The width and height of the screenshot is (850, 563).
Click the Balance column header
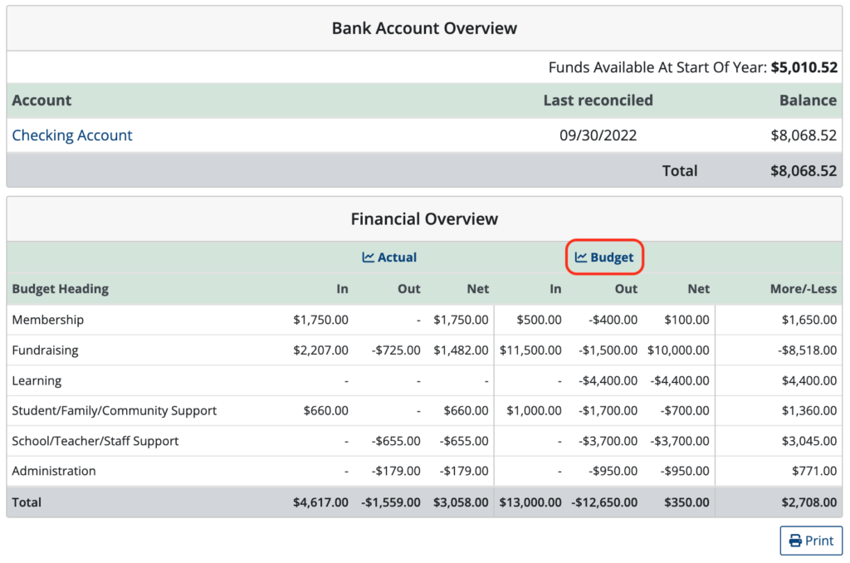[808, 100]
